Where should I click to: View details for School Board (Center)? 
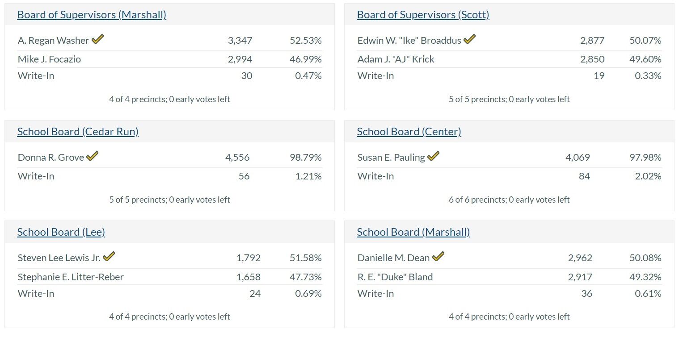click(x=408, y=132)
